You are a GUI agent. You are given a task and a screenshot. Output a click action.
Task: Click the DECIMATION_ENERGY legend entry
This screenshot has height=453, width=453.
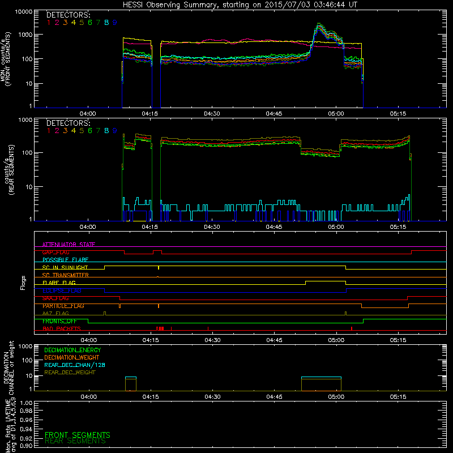(72, 350)
